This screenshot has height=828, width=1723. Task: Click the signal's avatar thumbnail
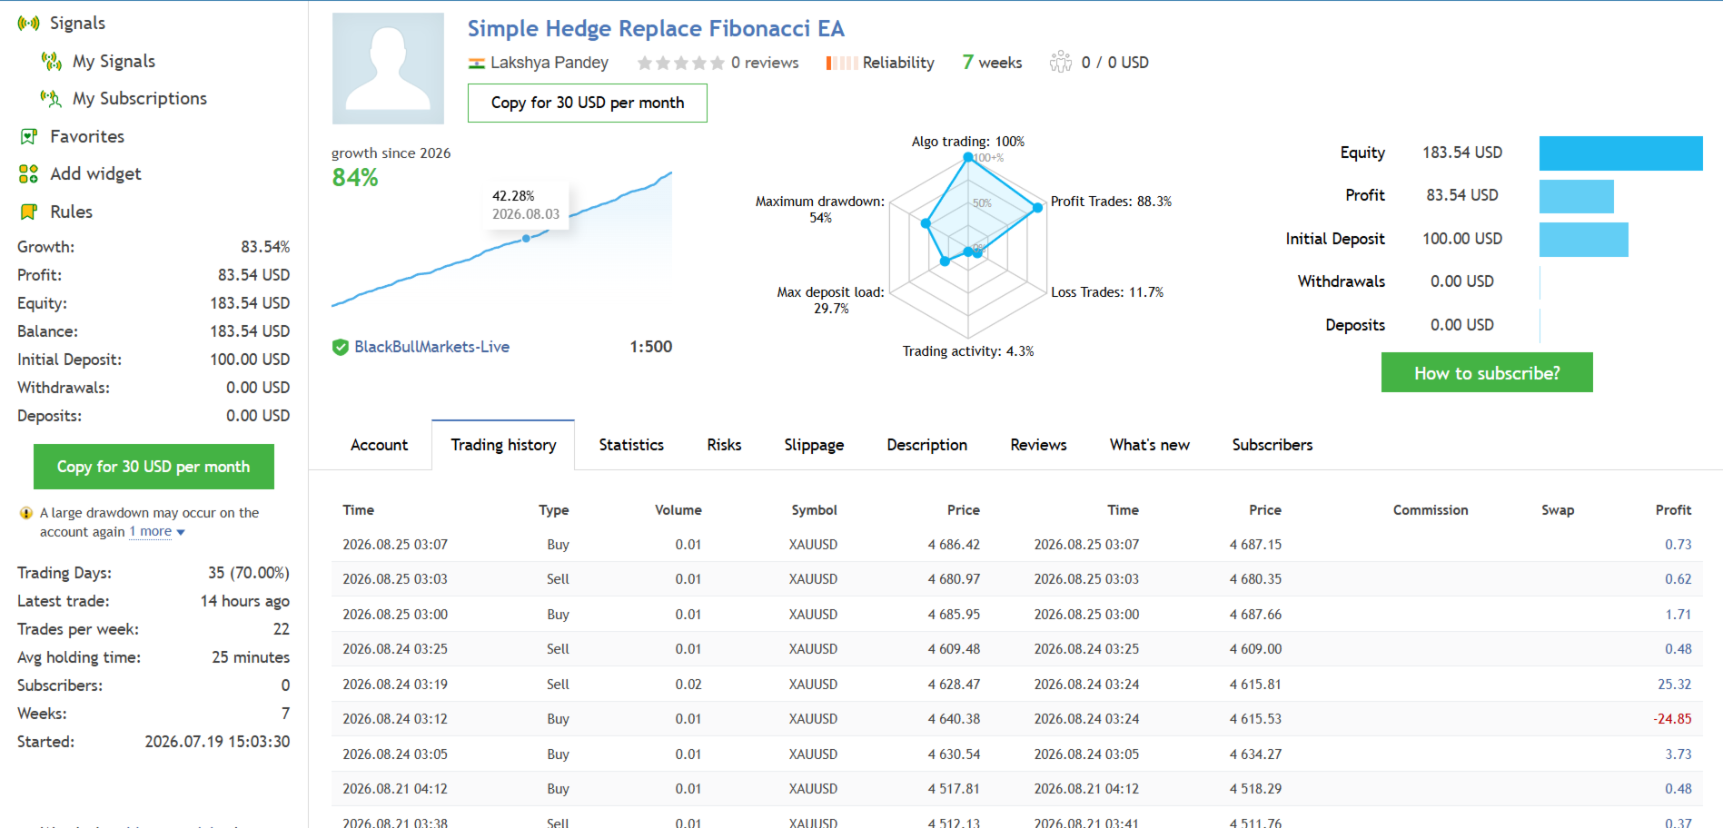point(388,68)
